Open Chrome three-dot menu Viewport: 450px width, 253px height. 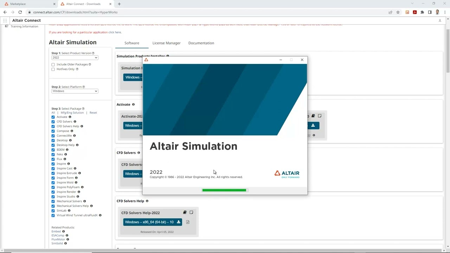pos(445,12)
